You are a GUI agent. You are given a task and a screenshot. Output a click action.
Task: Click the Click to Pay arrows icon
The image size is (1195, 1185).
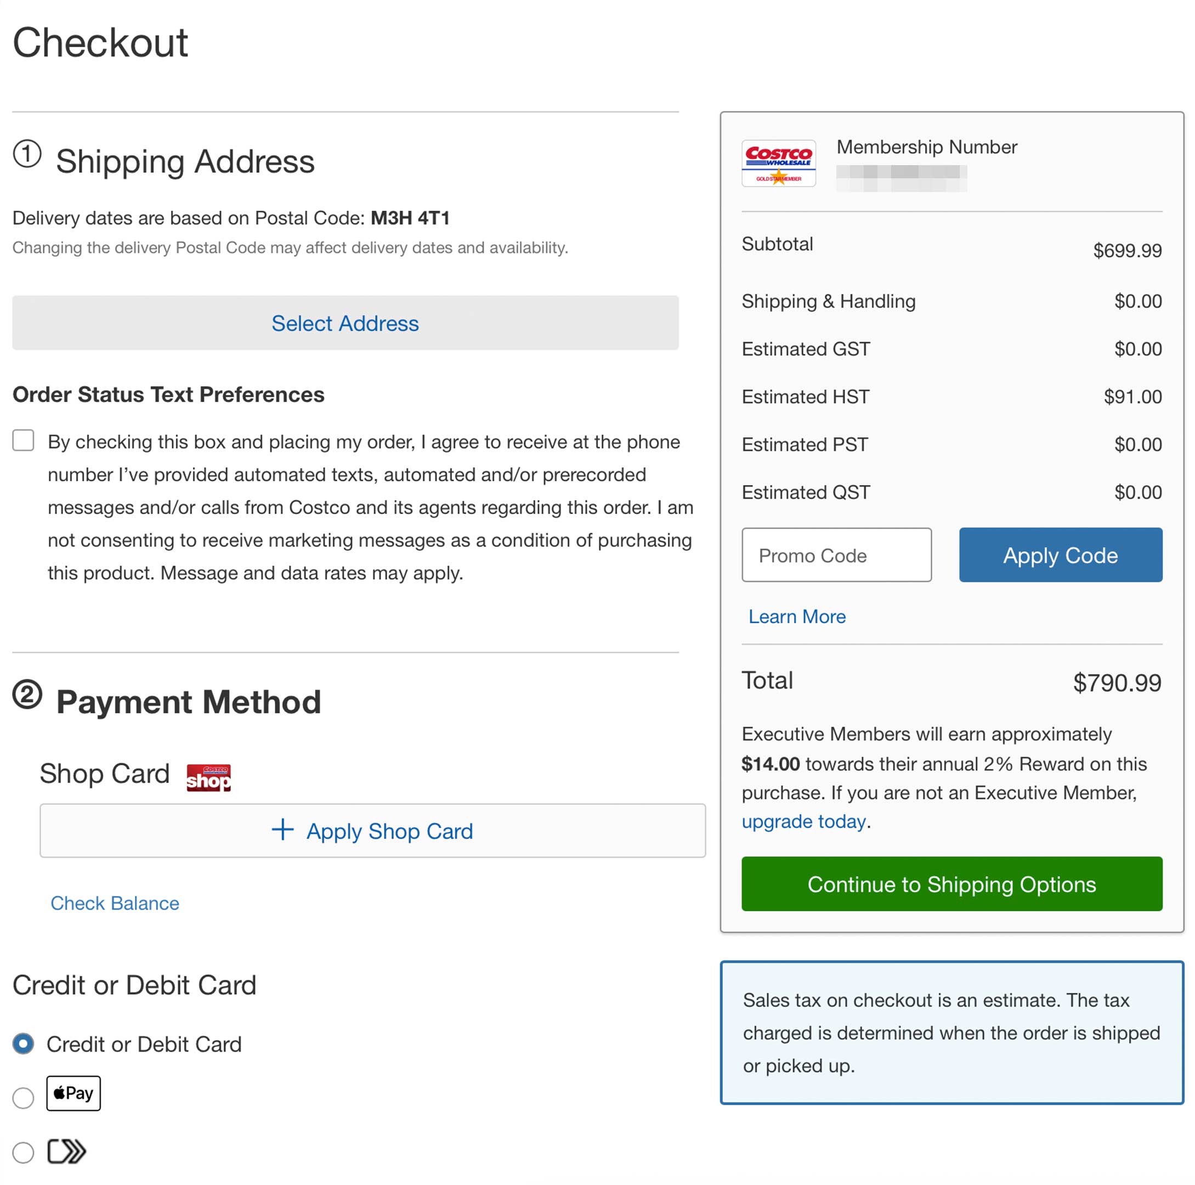[67, 1151]
